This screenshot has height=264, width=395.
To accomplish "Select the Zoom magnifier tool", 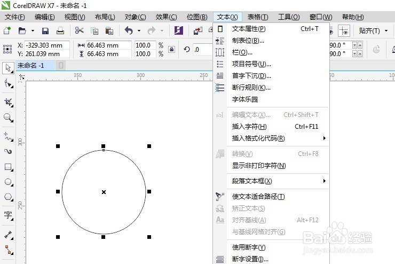I will click(8, 118).
